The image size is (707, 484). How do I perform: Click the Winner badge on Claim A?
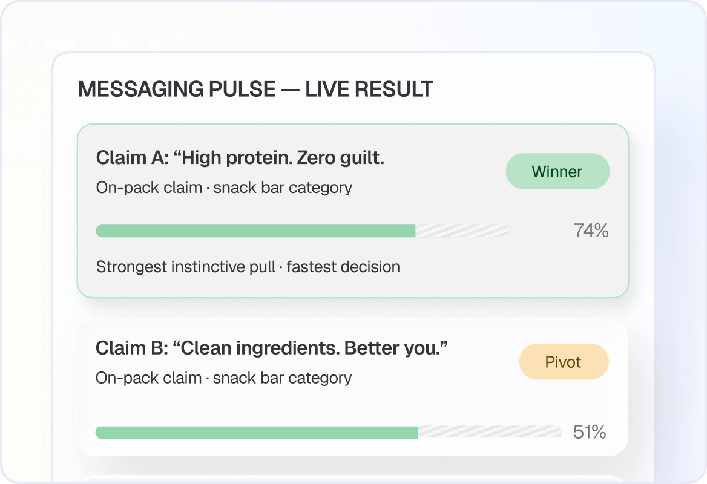[x=557, y=171]
